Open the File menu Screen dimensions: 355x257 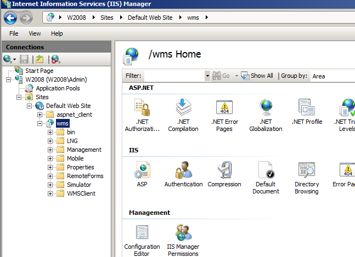point(14,33)
